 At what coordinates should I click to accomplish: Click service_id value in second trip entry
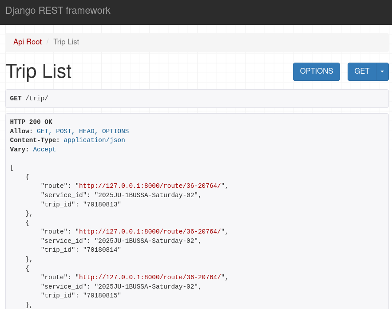pos(146,241)
